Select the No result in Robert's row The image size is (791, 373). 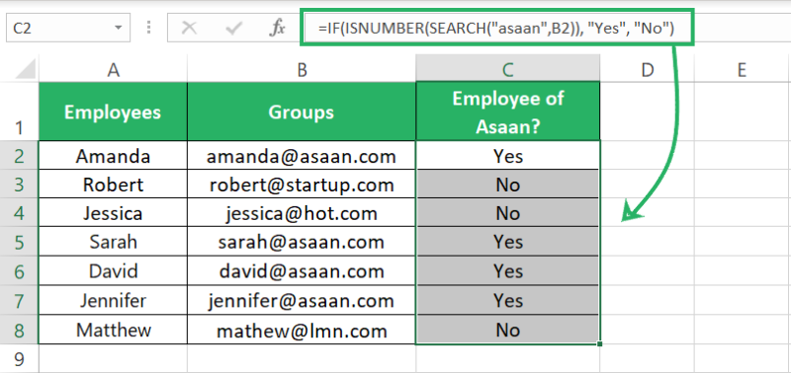(x=508, y=185)
